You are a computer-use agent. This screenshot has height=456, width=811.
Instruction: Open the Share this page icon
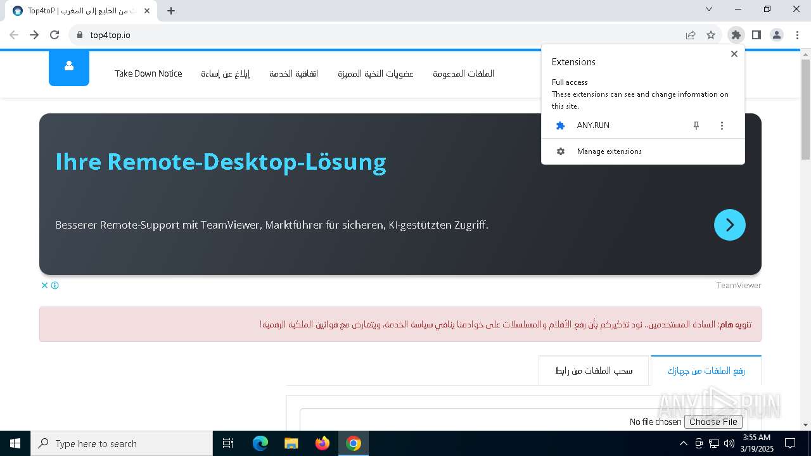click(691, 35)
